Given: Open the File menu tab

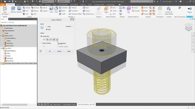Looking at the screenshot, I should point(3,5).
